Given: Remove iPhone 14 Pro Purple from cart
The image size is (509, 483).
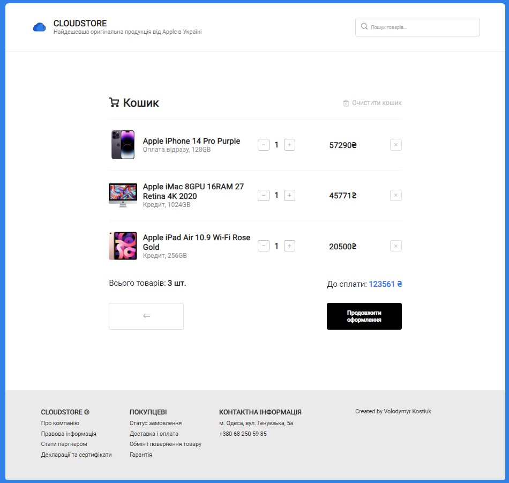Looking at the screenshot, I should (x=396, y=145).
